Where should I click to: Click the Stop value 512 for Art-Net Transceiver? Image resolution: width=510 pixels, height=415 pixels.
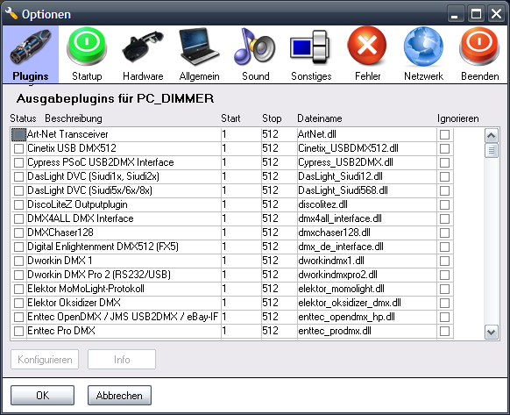[270, 134]
